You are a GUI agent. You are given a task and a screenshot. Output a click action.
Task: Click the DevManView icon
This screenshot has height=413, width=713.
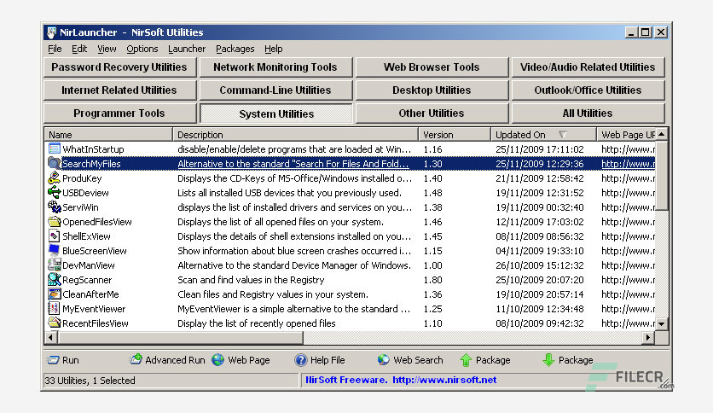click(x=54, y=265)
